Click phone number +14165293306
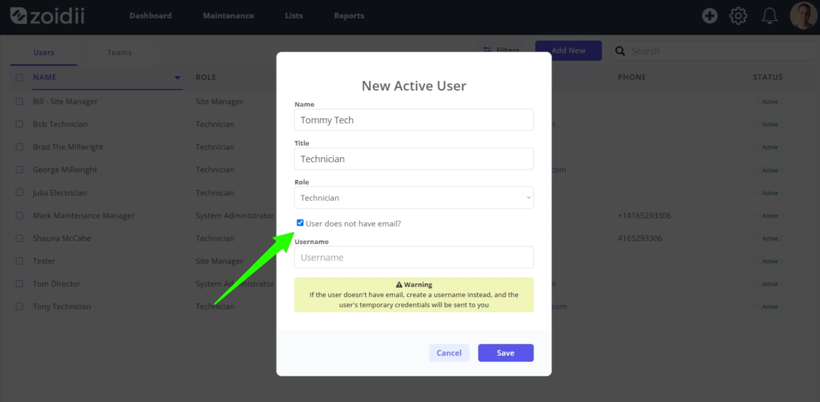This screenshot has height=402, width=820. 644,216
